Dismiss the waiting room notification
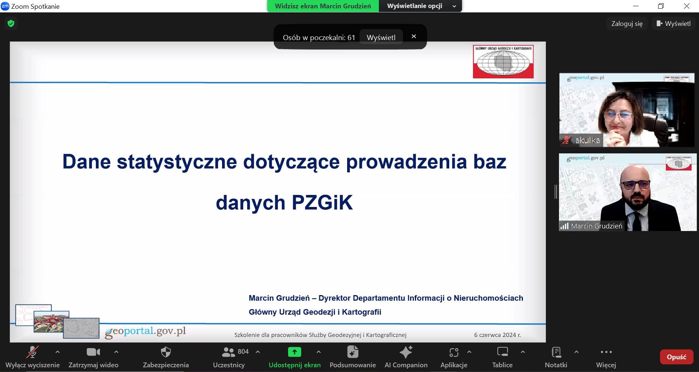Viewport: 699px width, 372px height. 414,36
